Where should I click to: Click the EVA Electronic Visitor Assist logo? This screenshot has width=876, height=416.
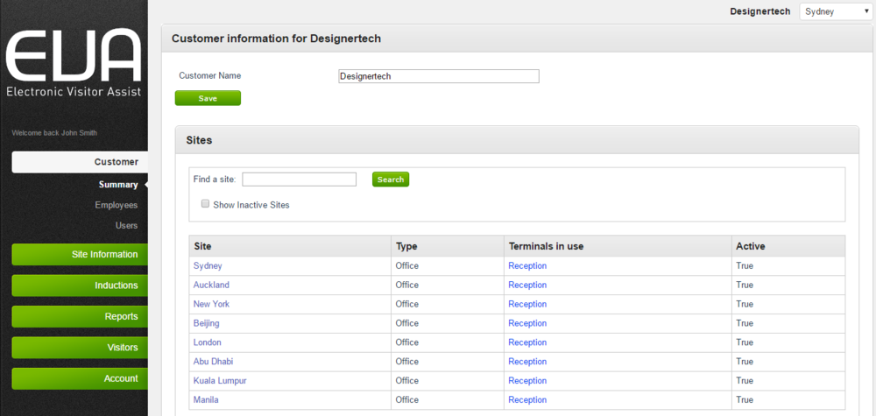[x=74, y=64]
